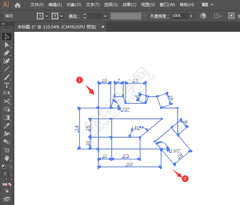Open the align to selection dropdown
240x205 pixels.
[x=218, y=16]
